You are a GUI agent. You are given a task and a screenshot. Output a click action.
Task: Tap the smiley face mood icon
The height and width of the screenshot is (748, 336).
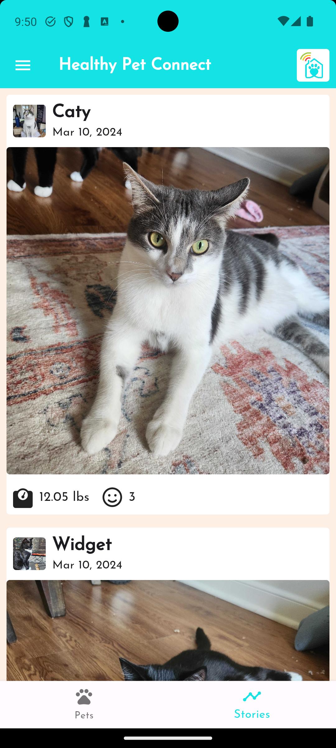pos(112,497)
